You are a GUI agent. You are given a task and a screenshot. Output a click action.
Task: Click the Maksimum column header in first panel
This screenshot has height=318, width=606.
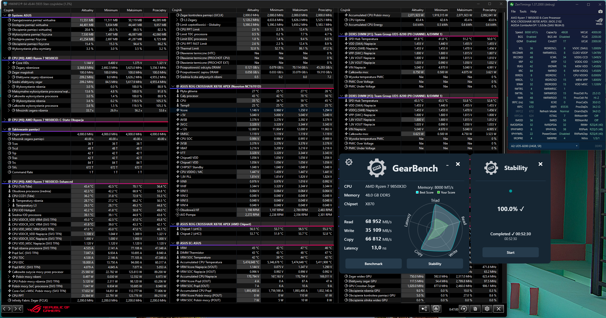[x=134, y=10]
